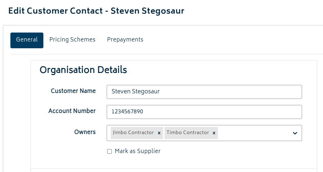Go to the Prepayments tab
This screenshot has height=172, width=323.
[125, 40]
